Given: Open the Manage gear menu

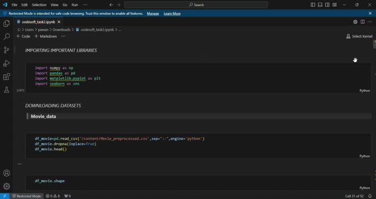Looking at the screenshot, I should [7, 186].
